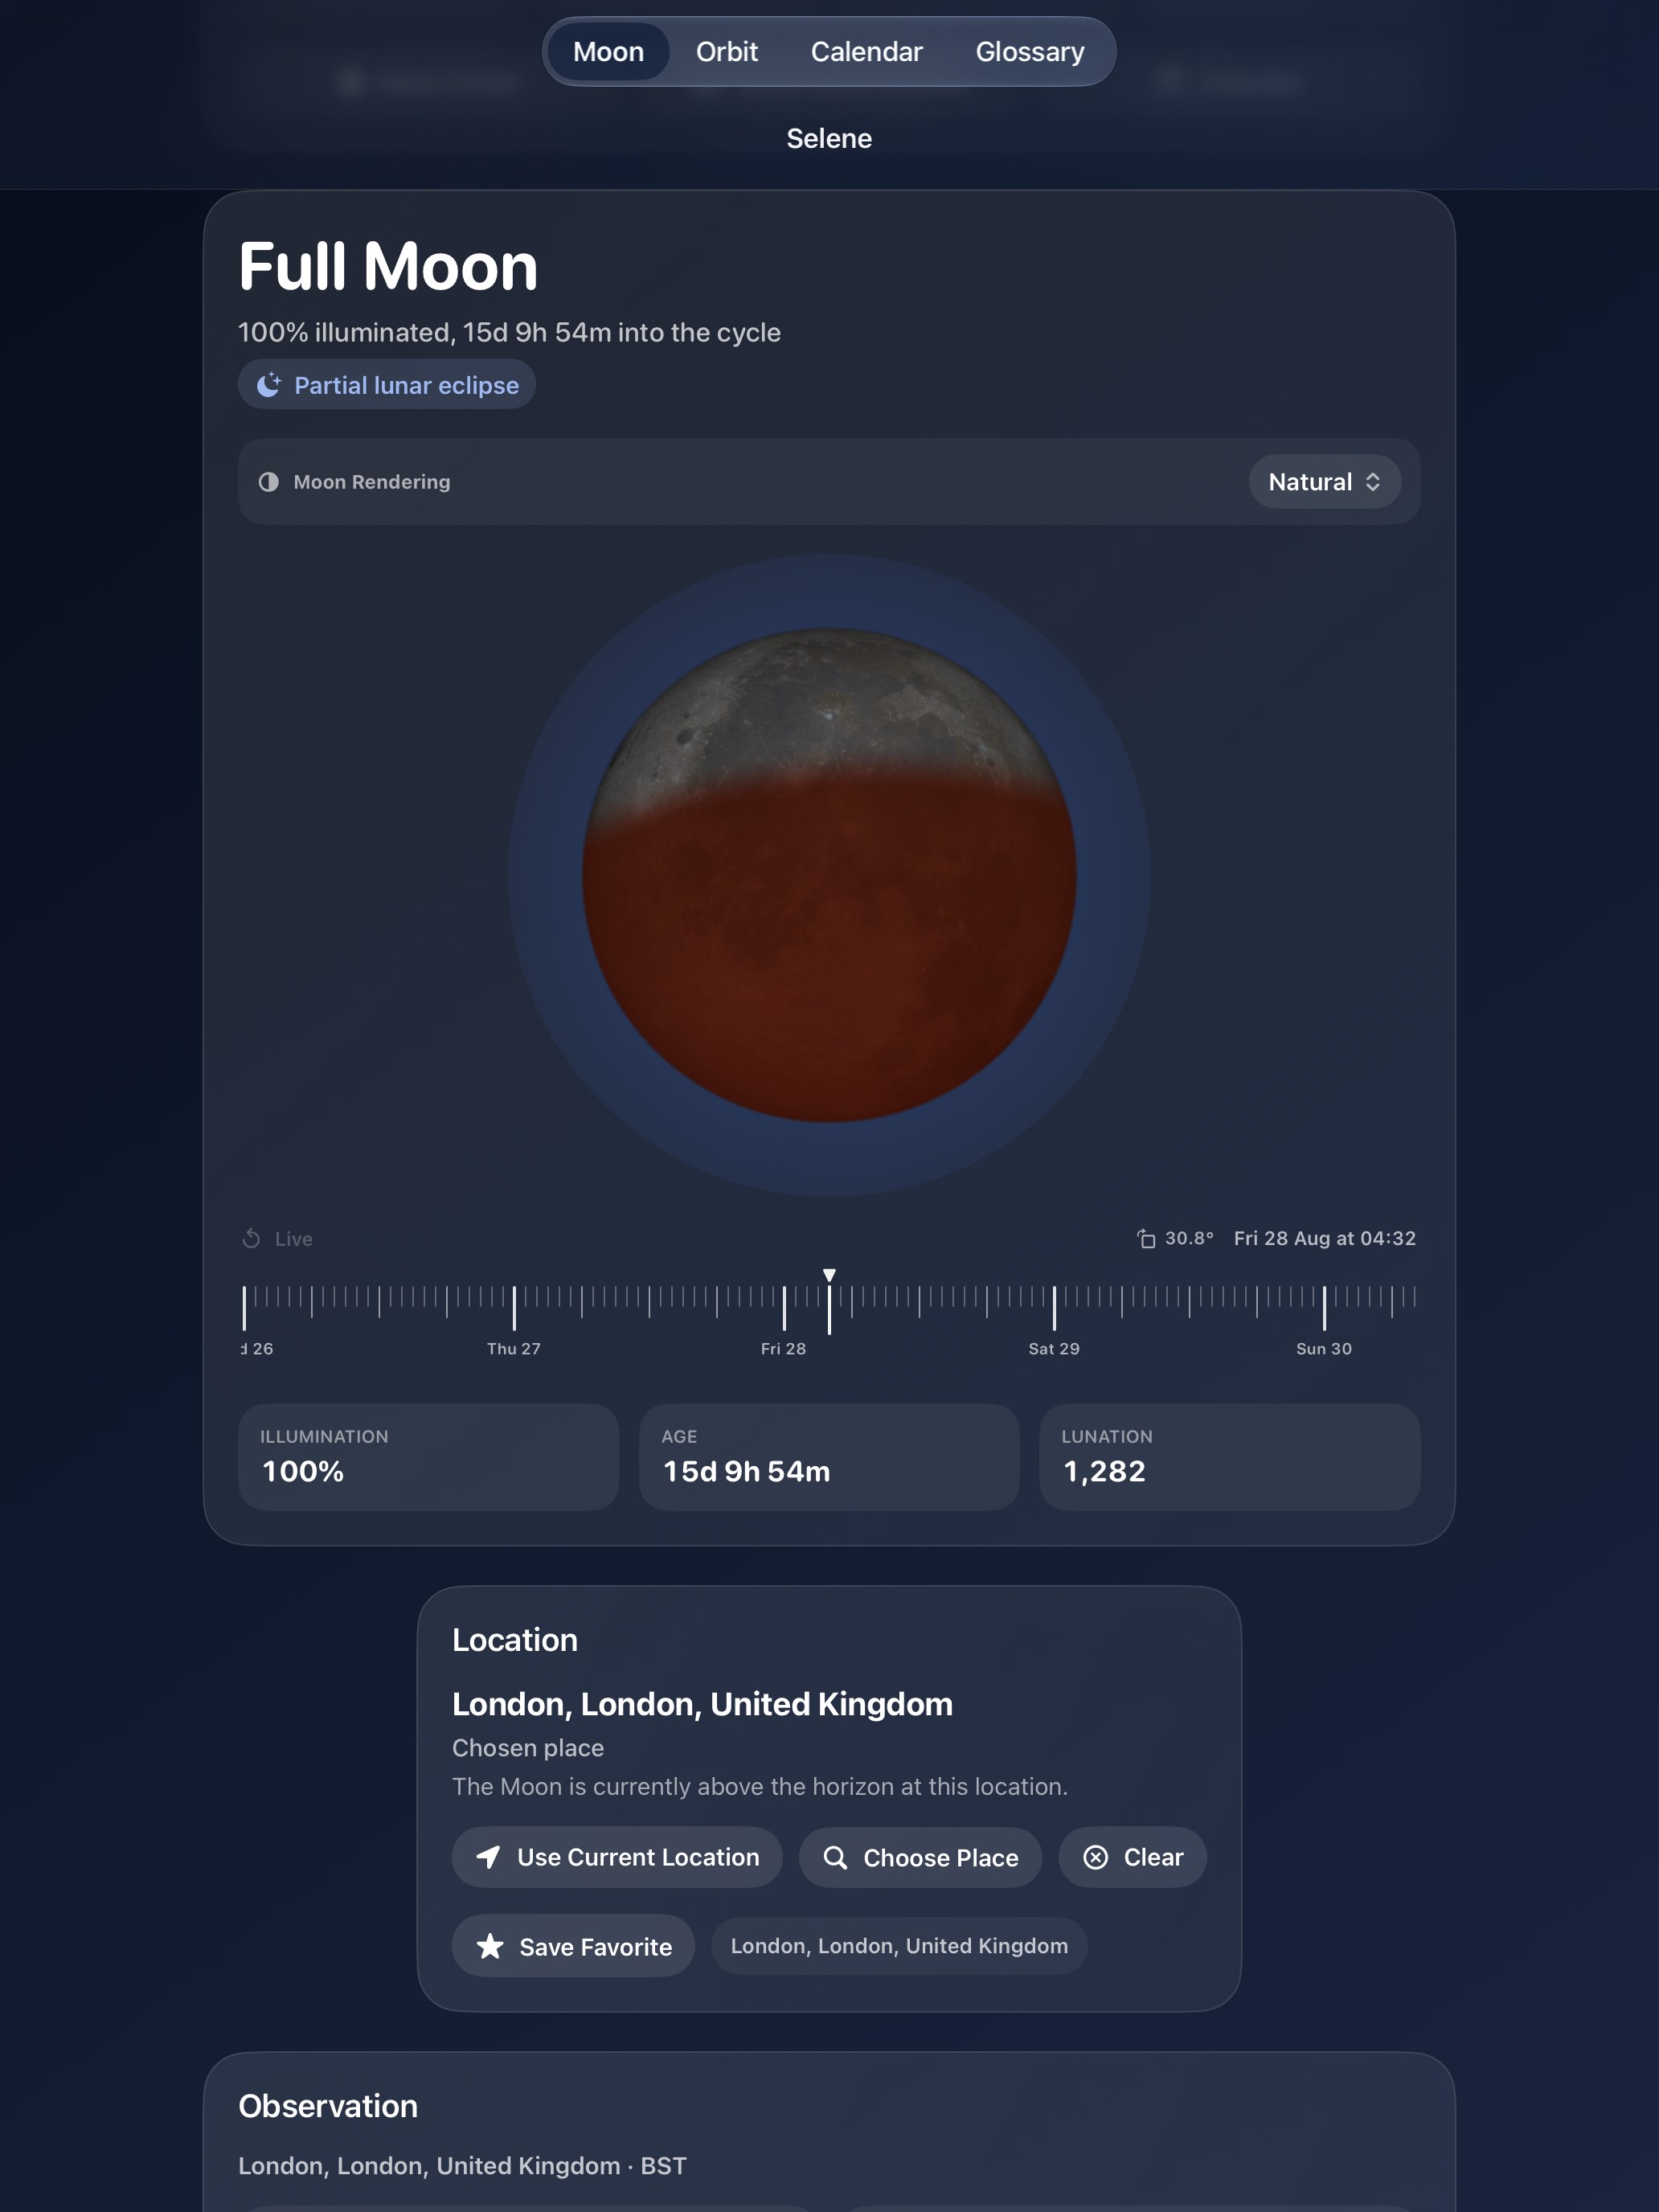Image resolution: width=1659 pixels, height=2212 pixels.
Task: Switch to the Moon tab
Action: pyautogui.click(x=608, y=52)
